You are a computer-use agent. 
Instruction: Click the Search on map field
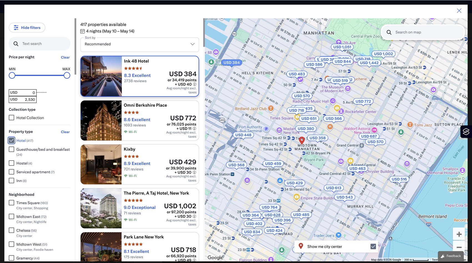pos(423,32)
